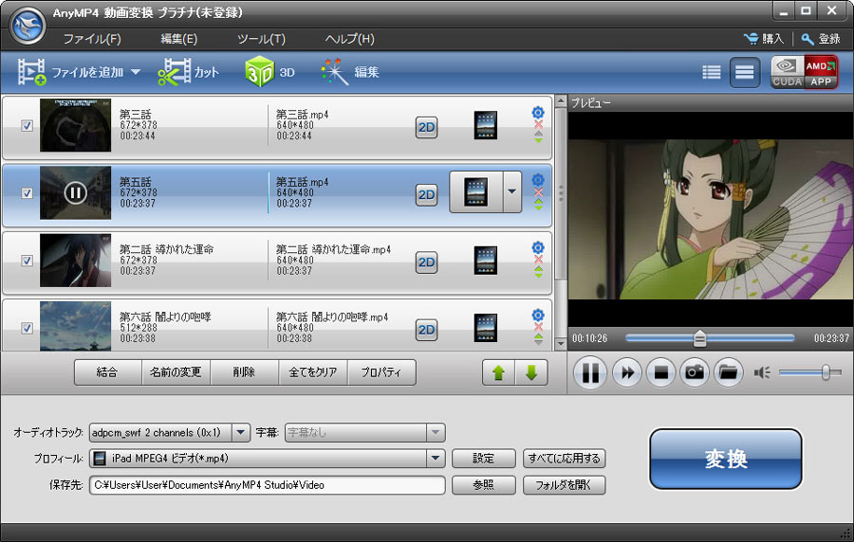Open the snapshot folder icon in preview
The image size is (854, 542).
[728, 372]
